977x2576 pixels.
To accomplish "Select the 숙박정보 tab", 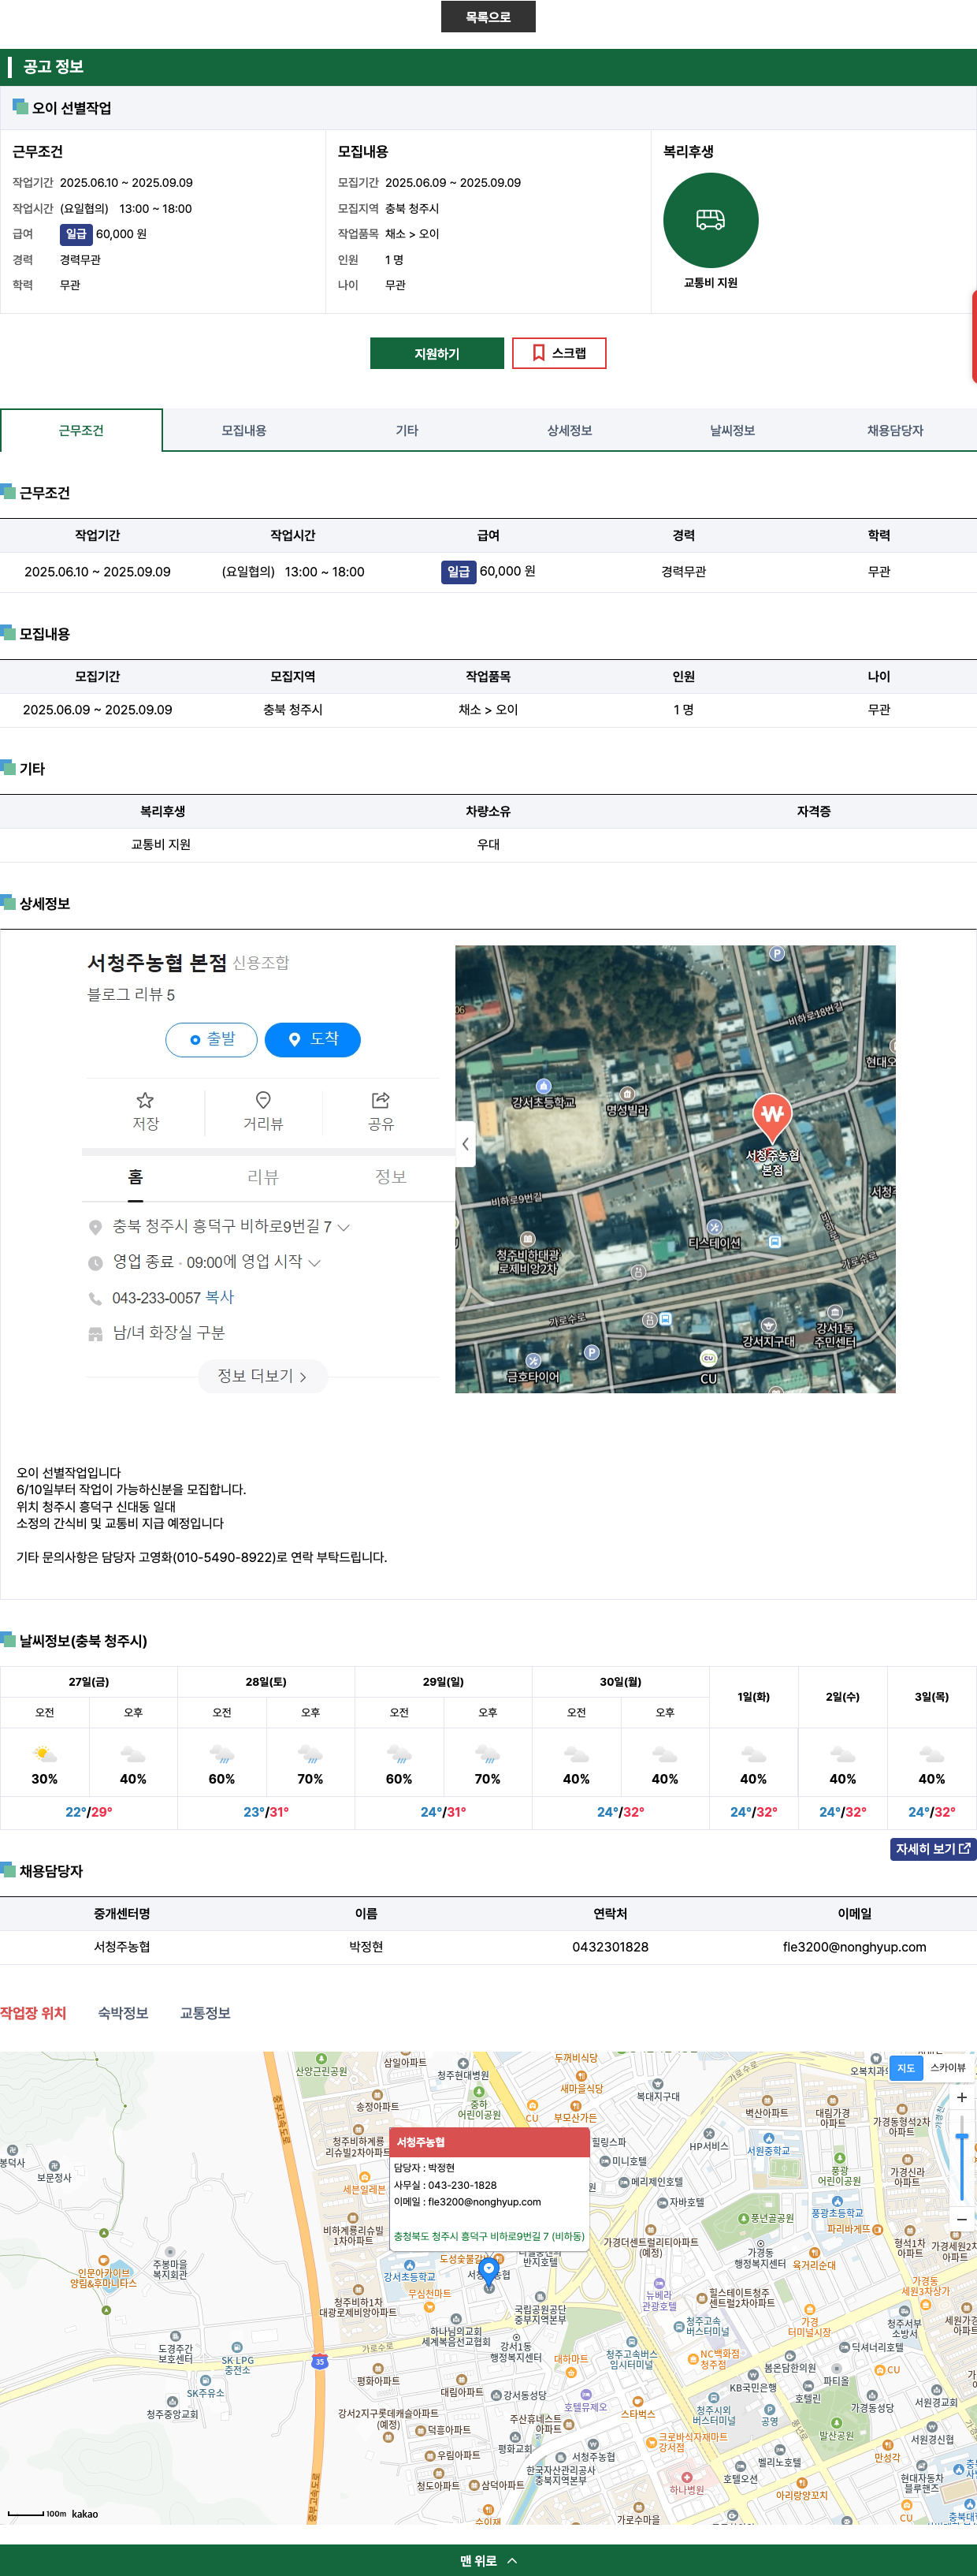I will tap(123, 2013).
